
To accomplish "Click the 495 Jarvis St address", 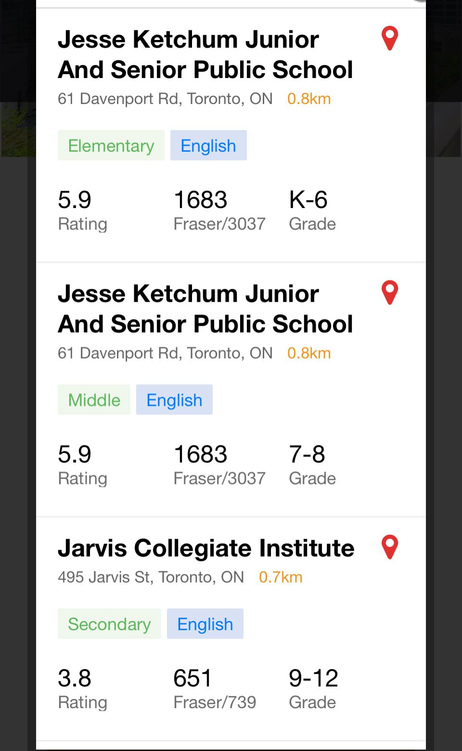I will [x=151, y=577].
